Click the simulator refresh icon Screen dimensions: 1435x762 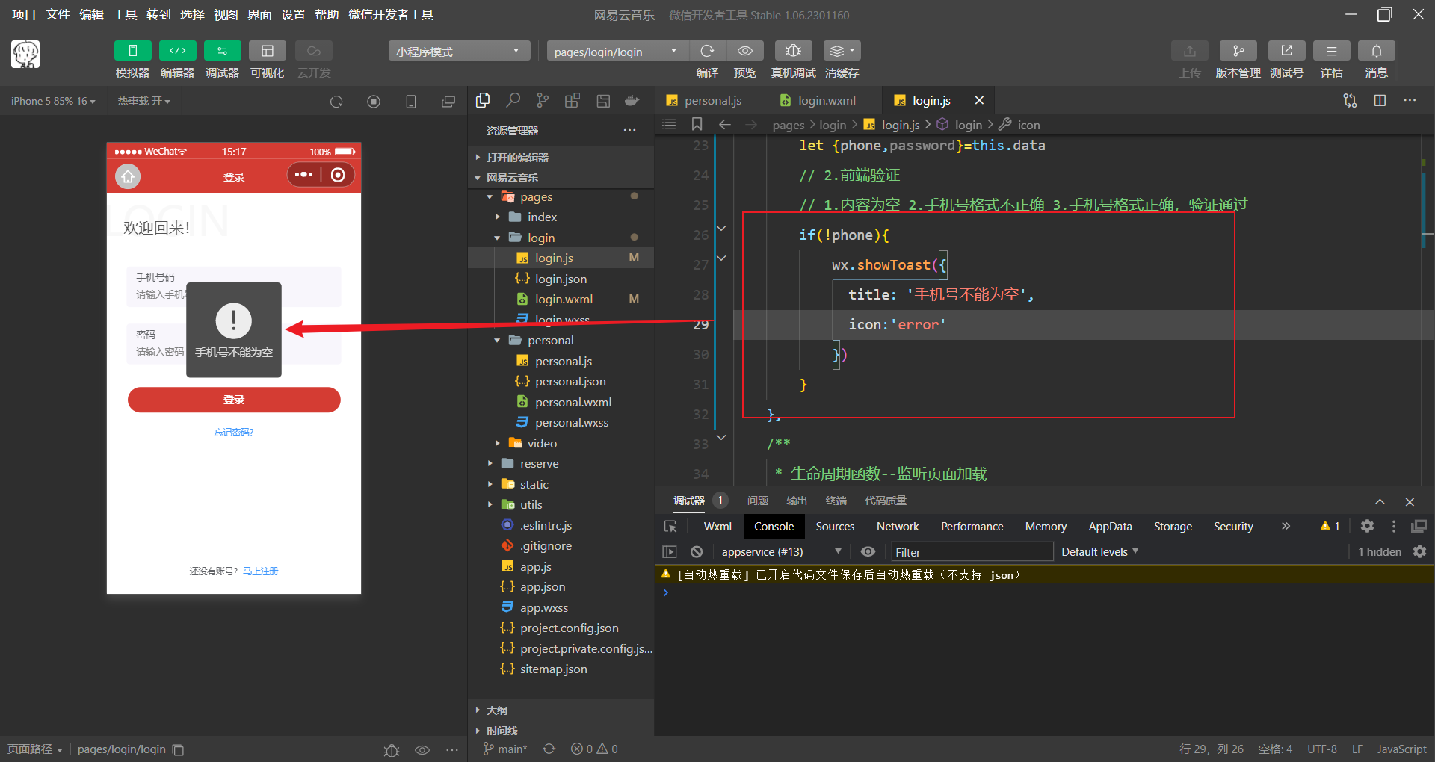[336, 102]
